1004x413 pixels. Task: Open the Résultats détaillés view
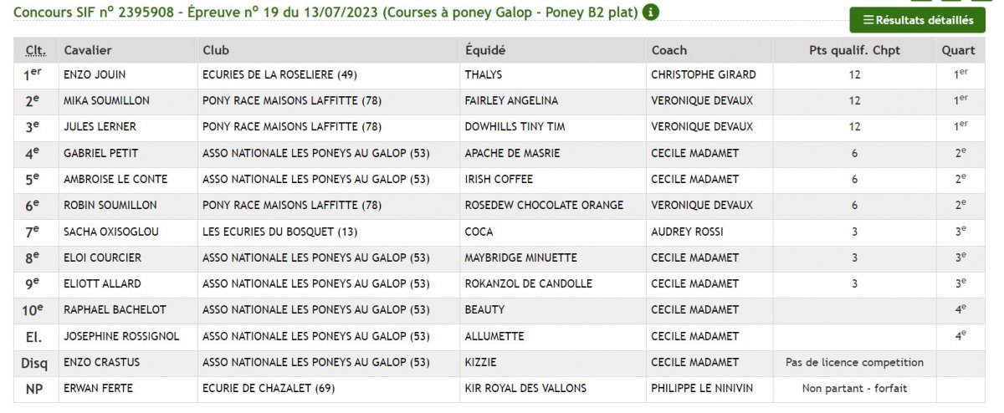pos(918,20)
